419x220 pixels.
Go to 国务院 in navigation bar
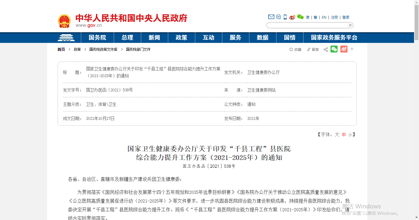coord(97,38)
